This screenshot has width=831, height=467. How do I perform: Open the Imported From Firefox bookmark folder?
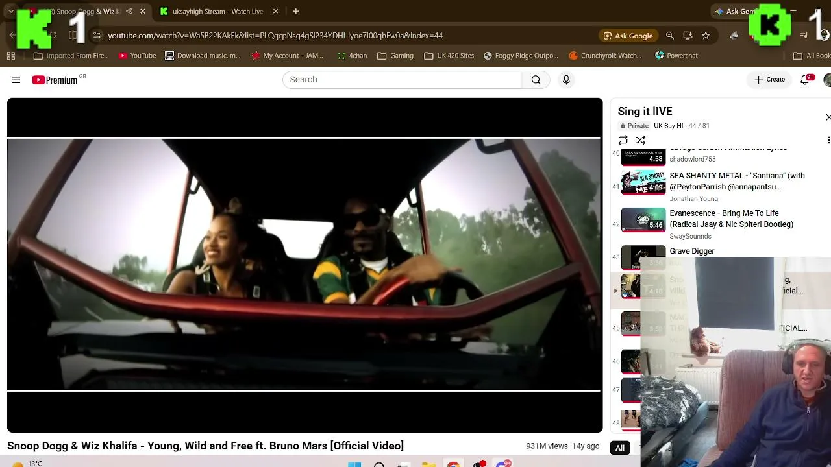pyautogui.click(x=71, y=56)
